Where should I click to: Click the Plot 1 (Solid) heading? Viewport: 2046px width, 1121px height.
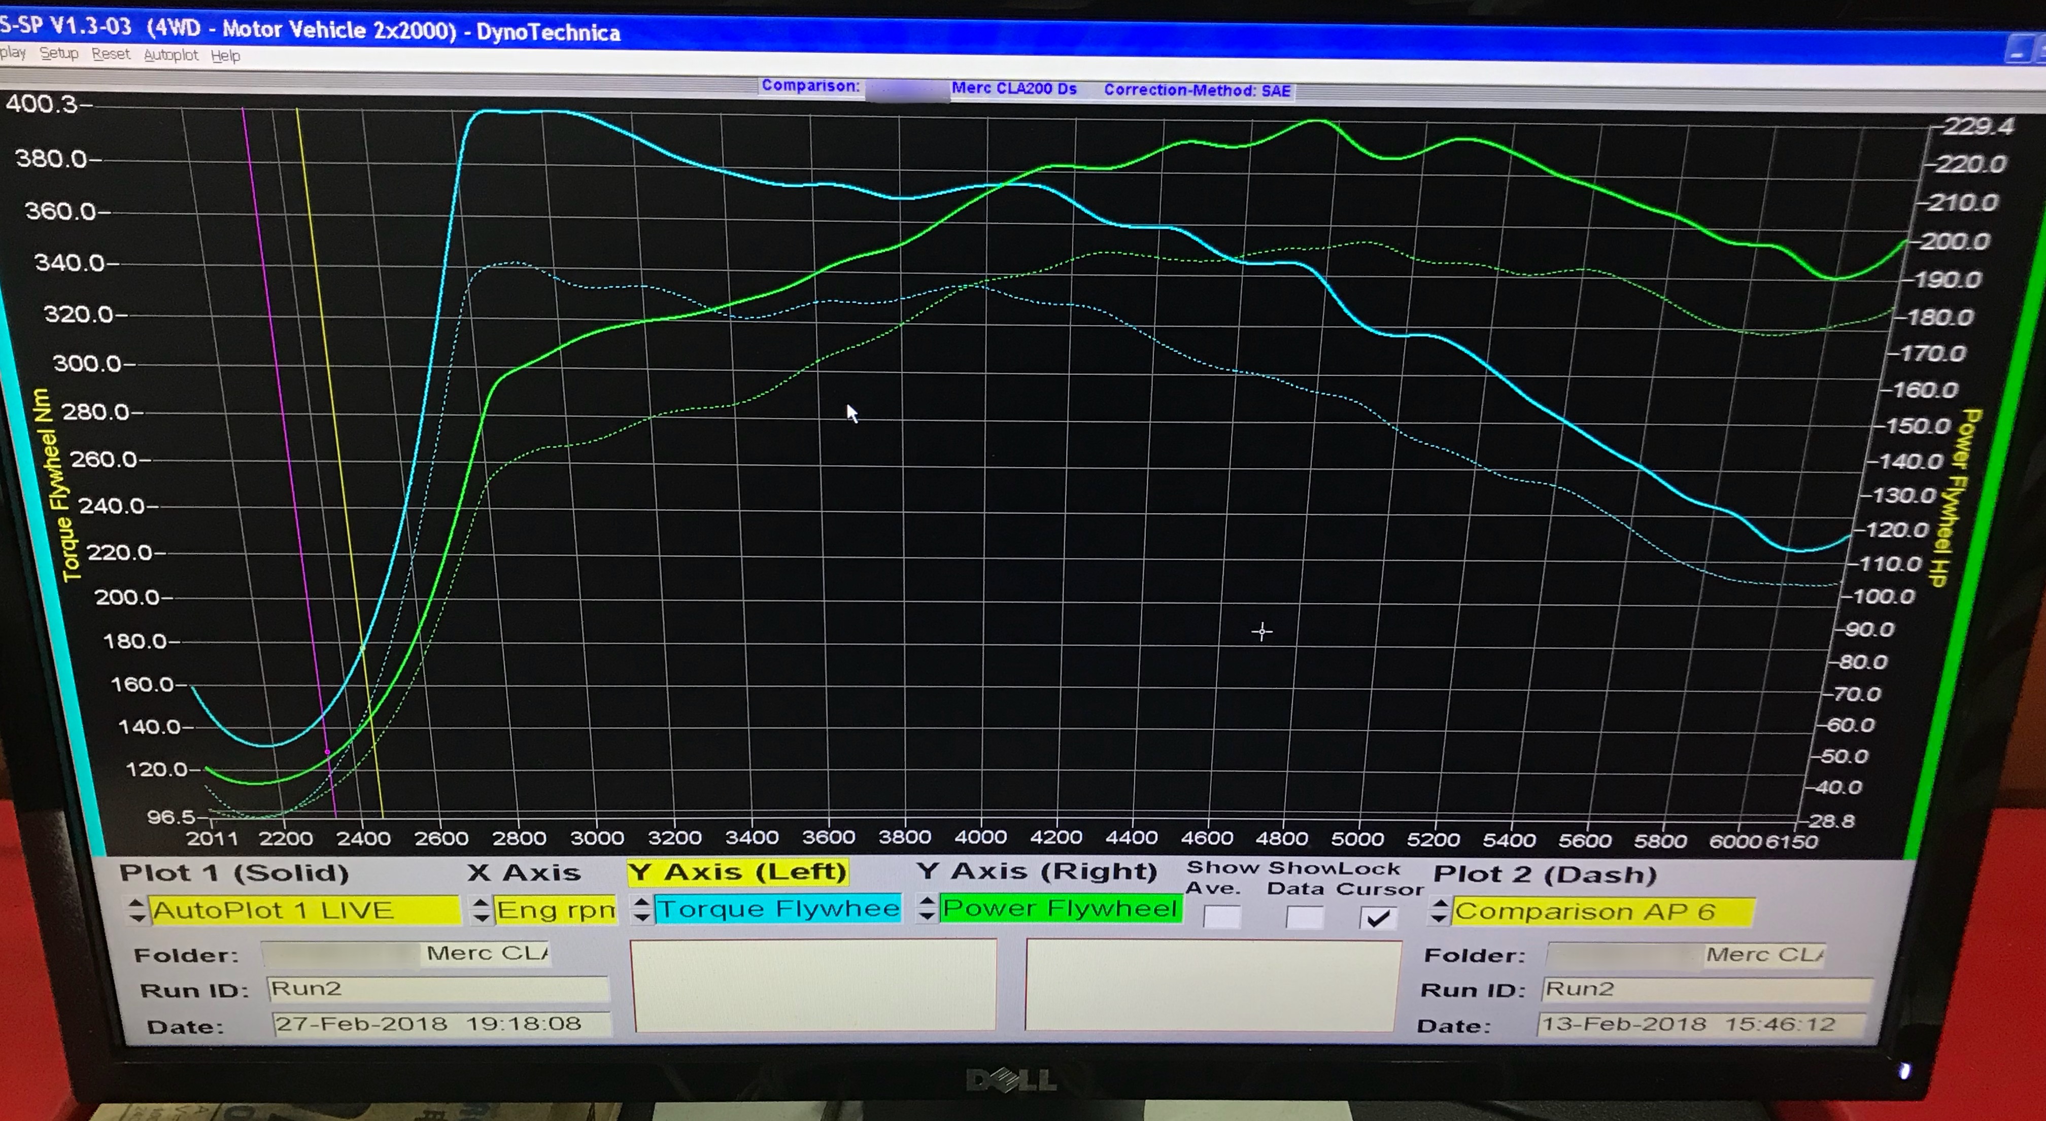(x=234, y=873)
